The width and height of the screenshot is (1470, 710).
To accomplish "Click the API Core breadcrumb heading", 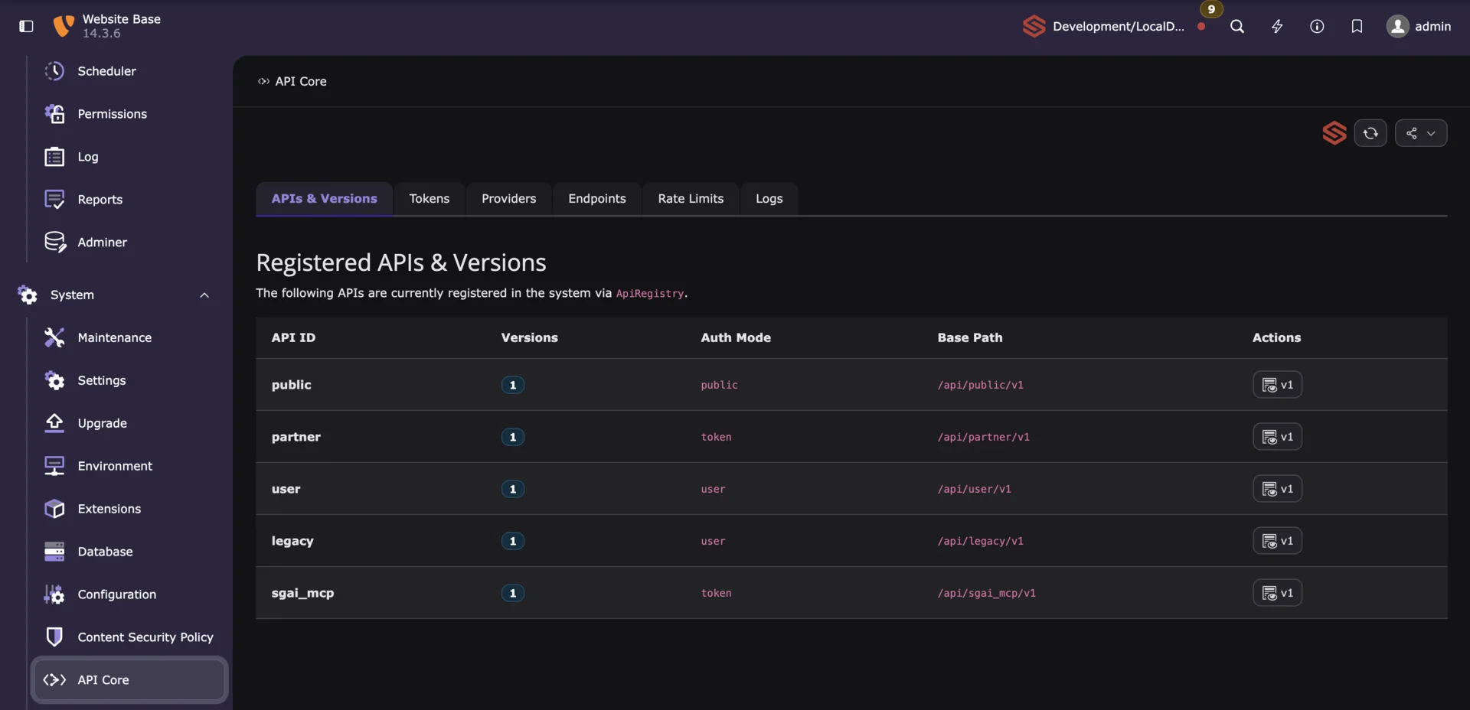I will [301, 81].
